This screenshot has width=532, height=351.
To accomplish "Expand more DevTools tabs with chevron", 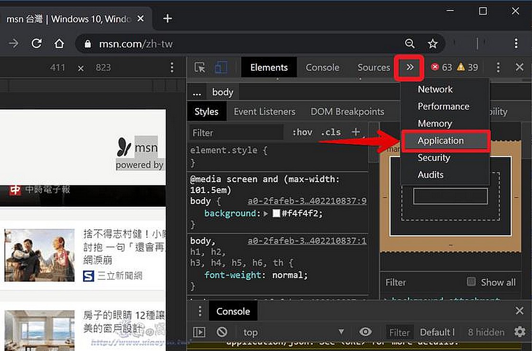I will click(410, 67).
